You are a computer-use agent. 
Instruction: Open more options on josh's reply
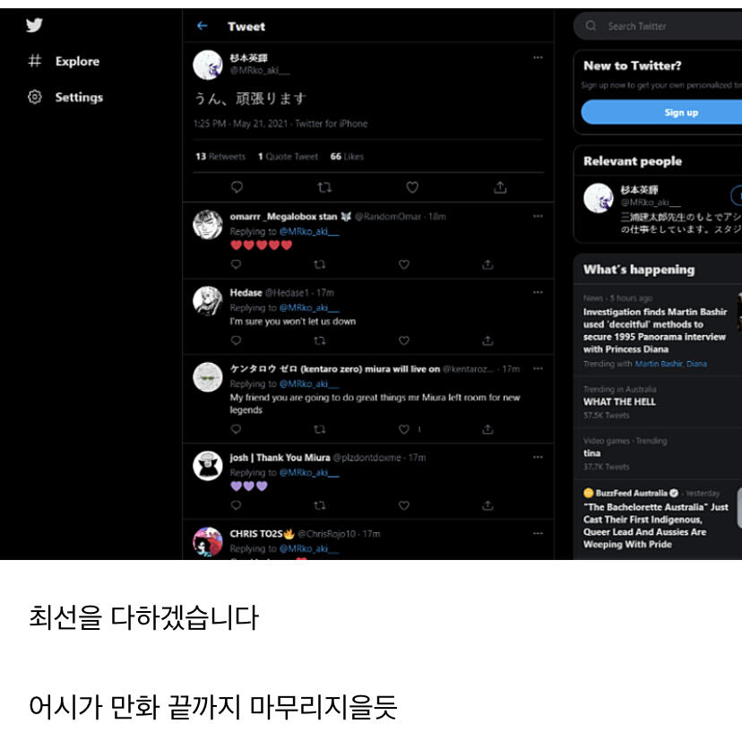[x=538, y=457]
